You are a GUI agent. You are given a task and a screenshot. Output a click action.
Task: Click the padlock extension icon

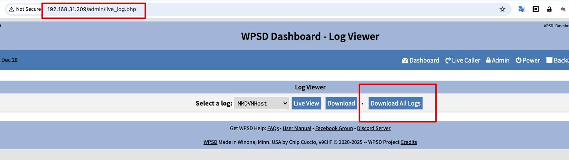click(549, 9)
